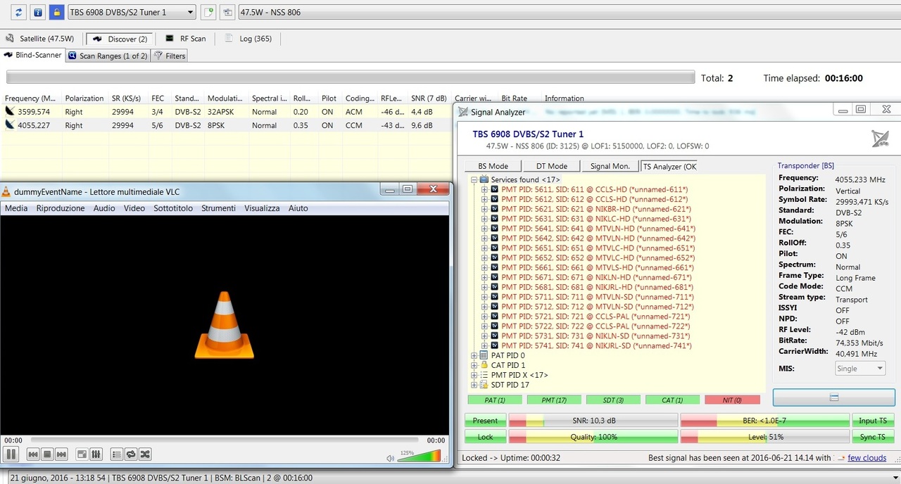Collapse the Services found <17> node
Image resolution: width=901 pixels, height=484 pixels.
[x=474, y=180]
